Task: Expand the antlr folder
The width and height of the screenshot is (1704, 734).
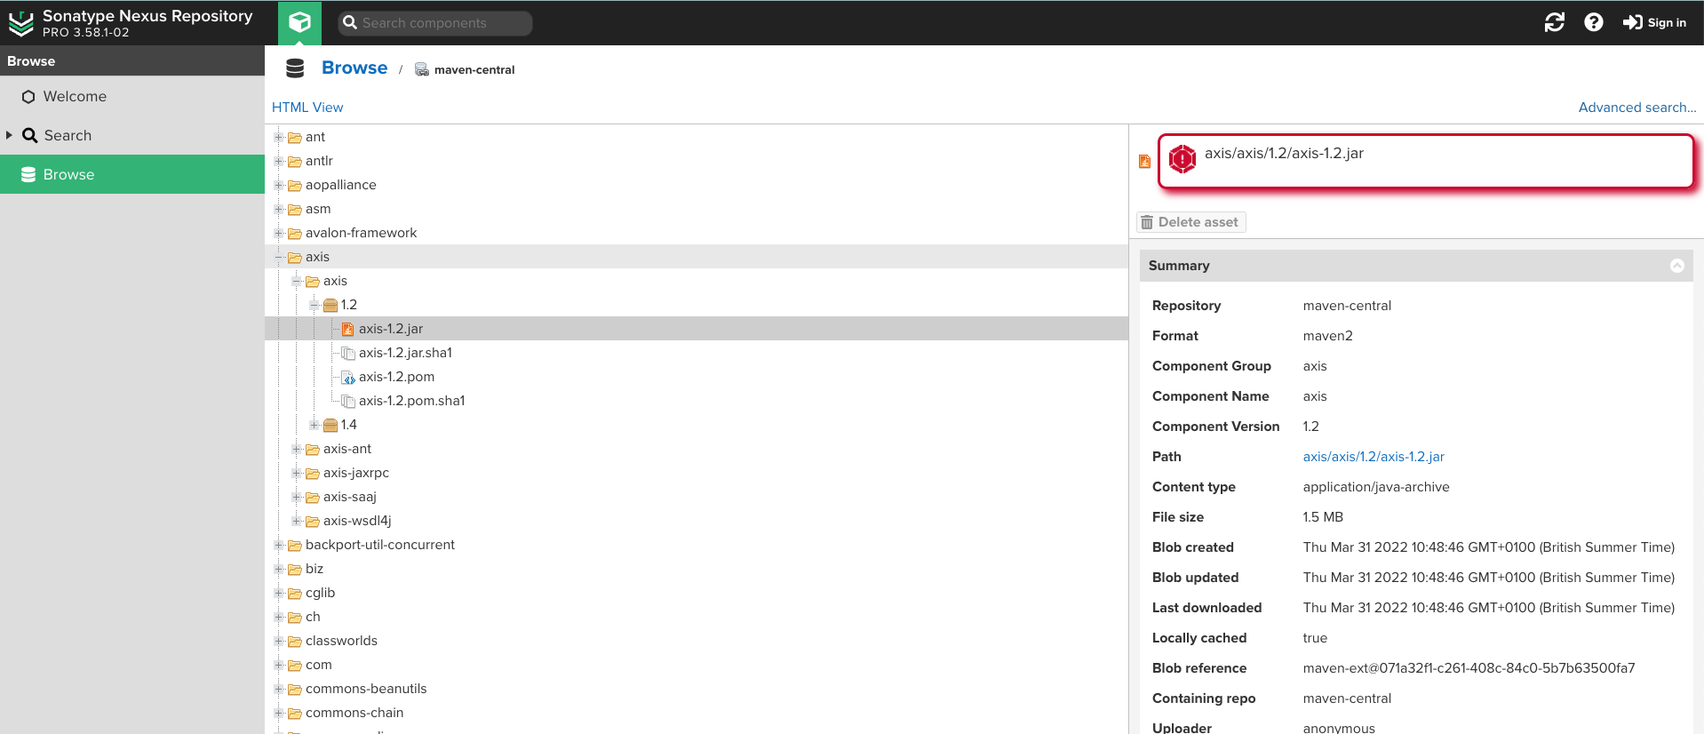Action: (278, 161)
